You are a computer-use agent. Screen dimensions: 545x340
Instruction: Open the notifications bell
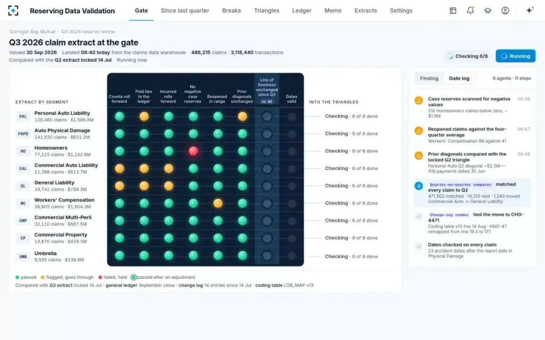470,10
